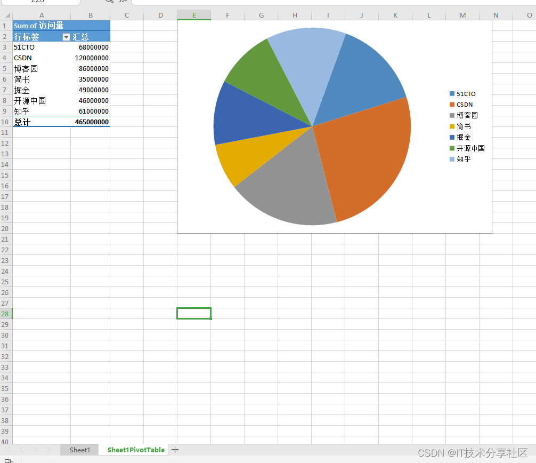Image resolution: width=536 pixels, height=463 pixels.
Task: Select row 1 header
Action: 5,26
